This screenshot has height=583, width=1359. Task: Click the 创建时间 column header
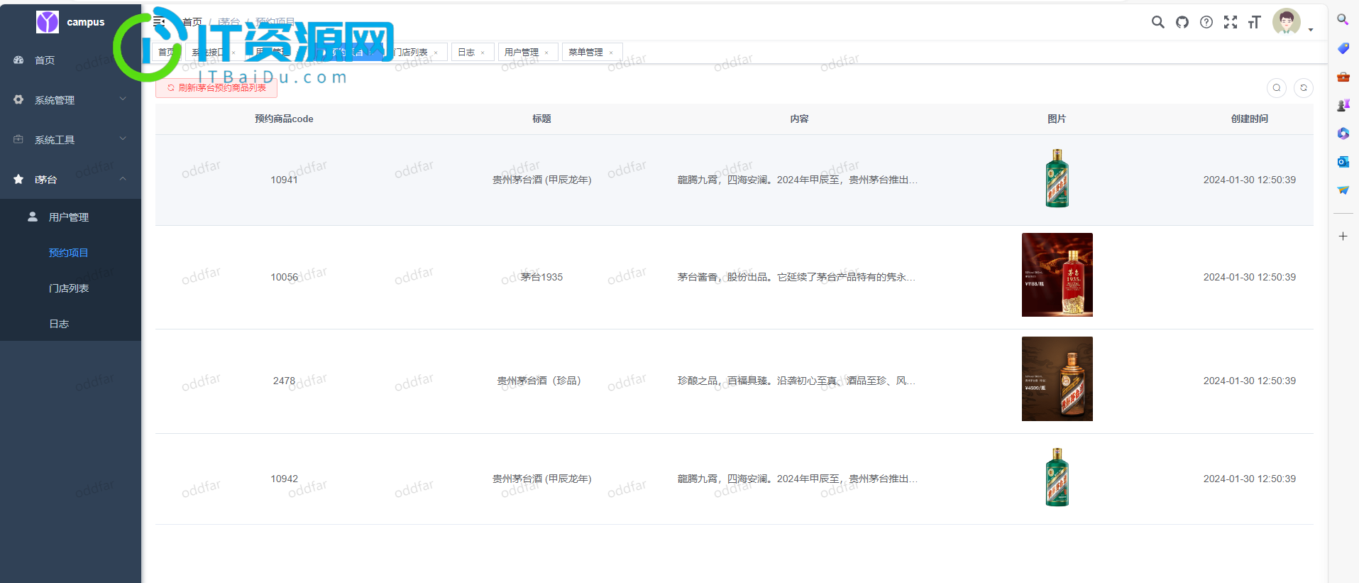pos(1250,119)
